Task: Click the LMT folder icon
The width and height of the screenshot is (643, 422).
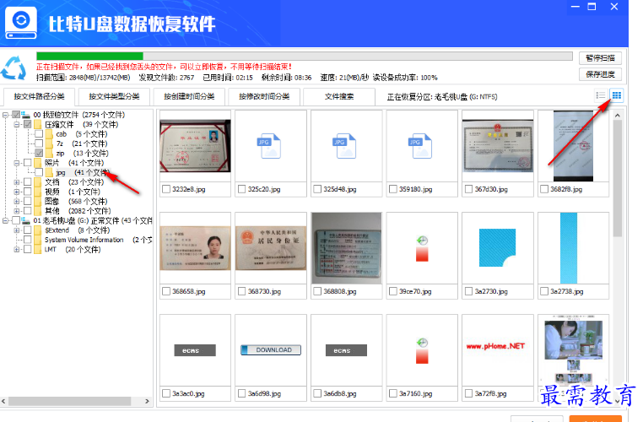Action: [38, 249]
